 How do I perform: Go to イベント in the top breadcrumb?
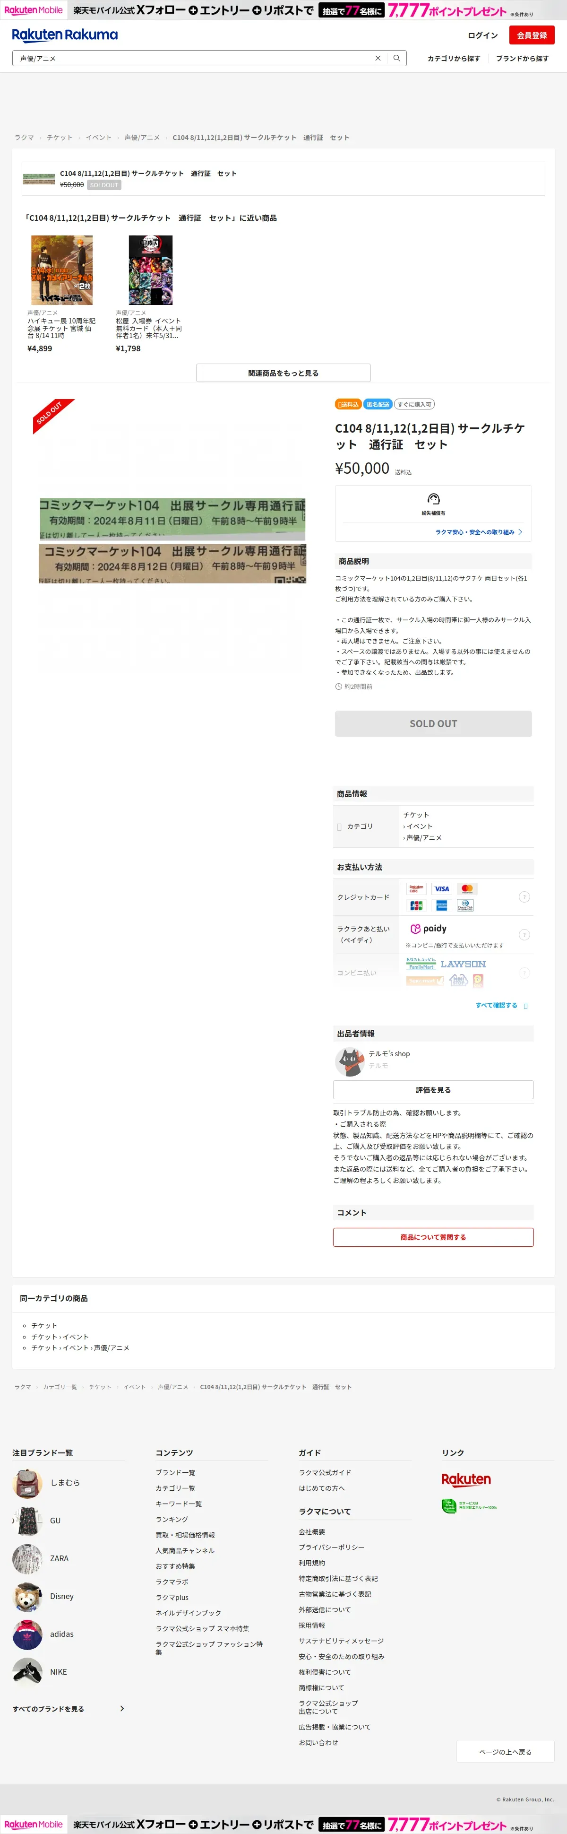[x=98, y=138]
